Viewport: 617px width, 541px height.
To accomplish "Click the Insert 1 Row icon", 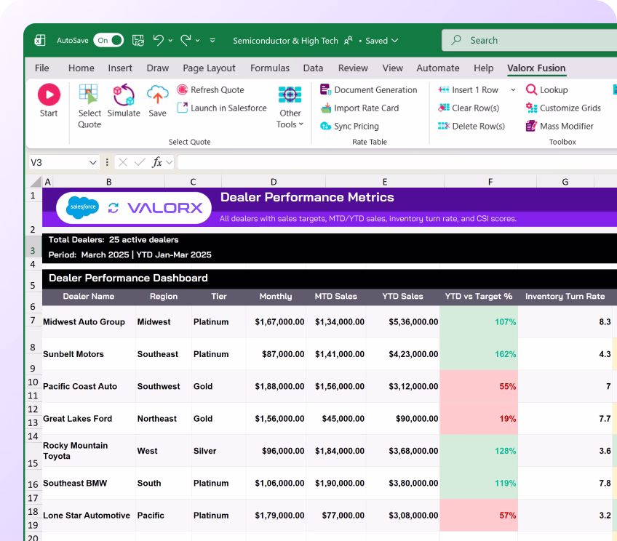I will (444, 89).
